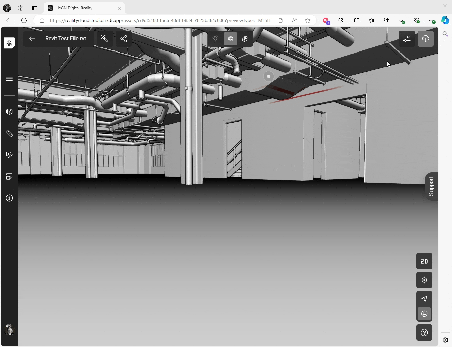Open the Support side tab

tap(431, 186)
